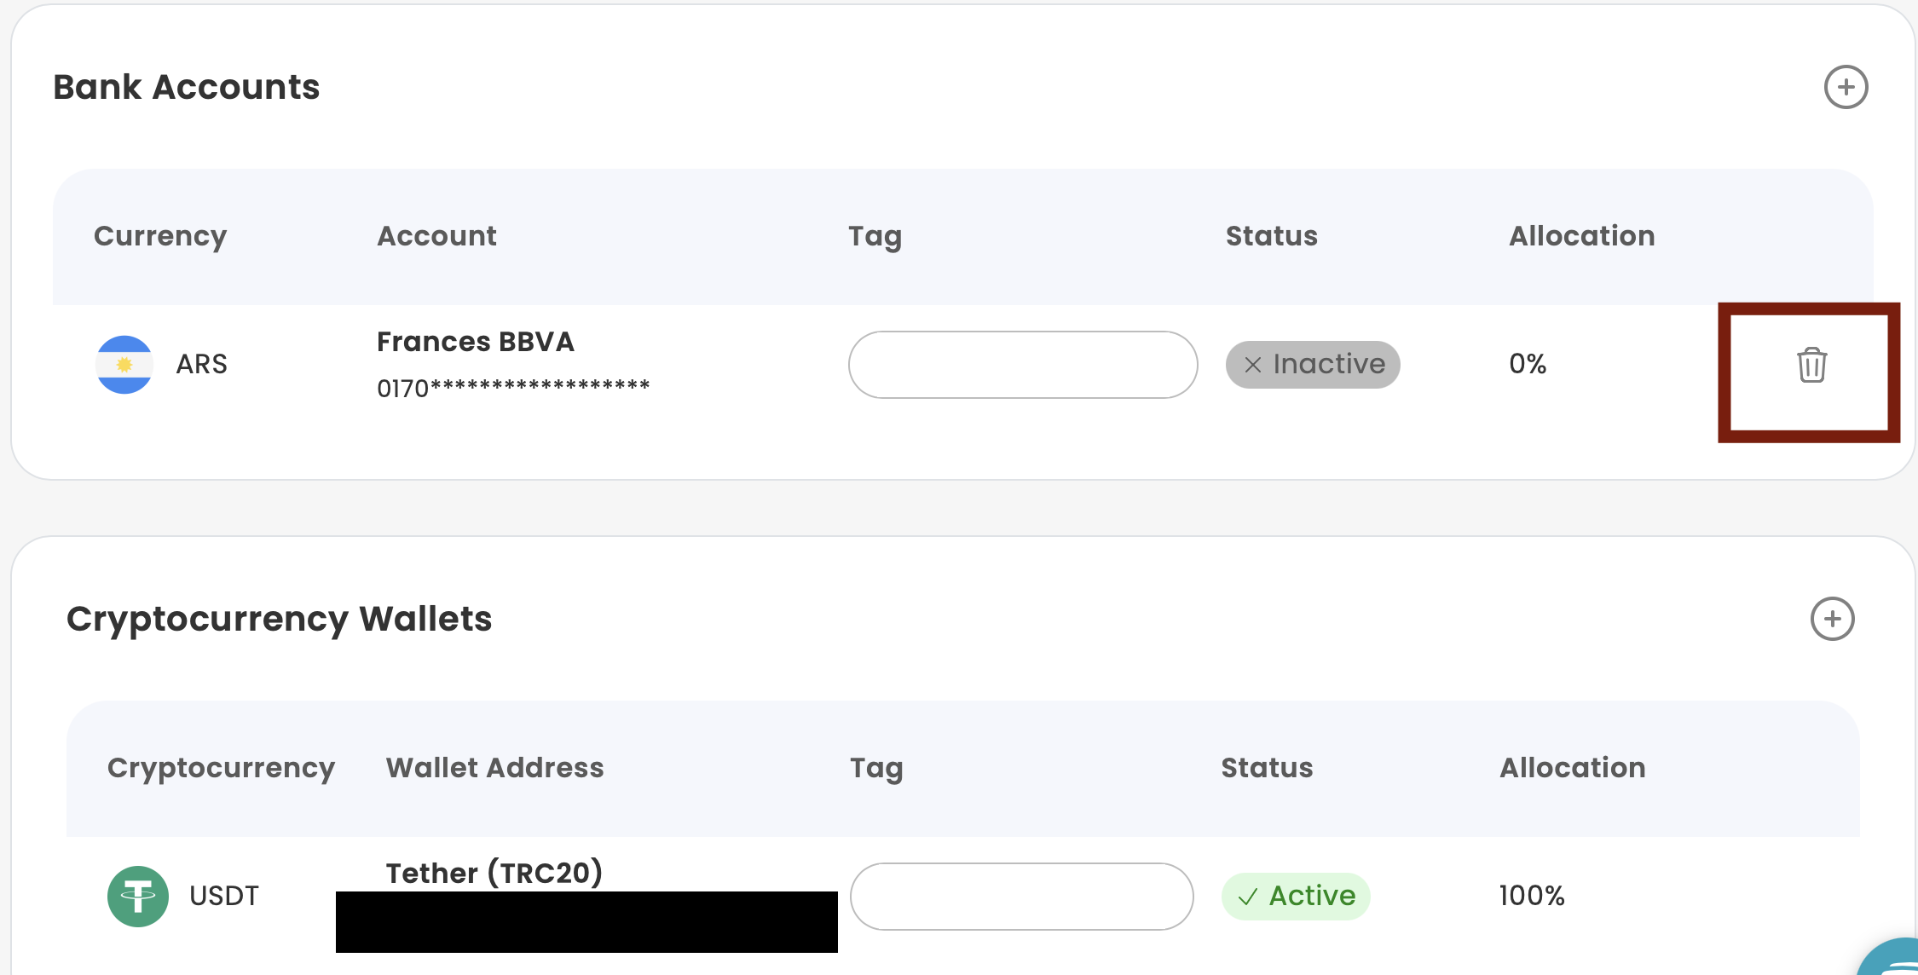
Task: Select the Frances BBVA account name
Action: [x=476, y=342]
